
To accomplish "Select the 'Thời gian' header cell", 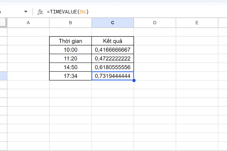I will coord(70,41).
